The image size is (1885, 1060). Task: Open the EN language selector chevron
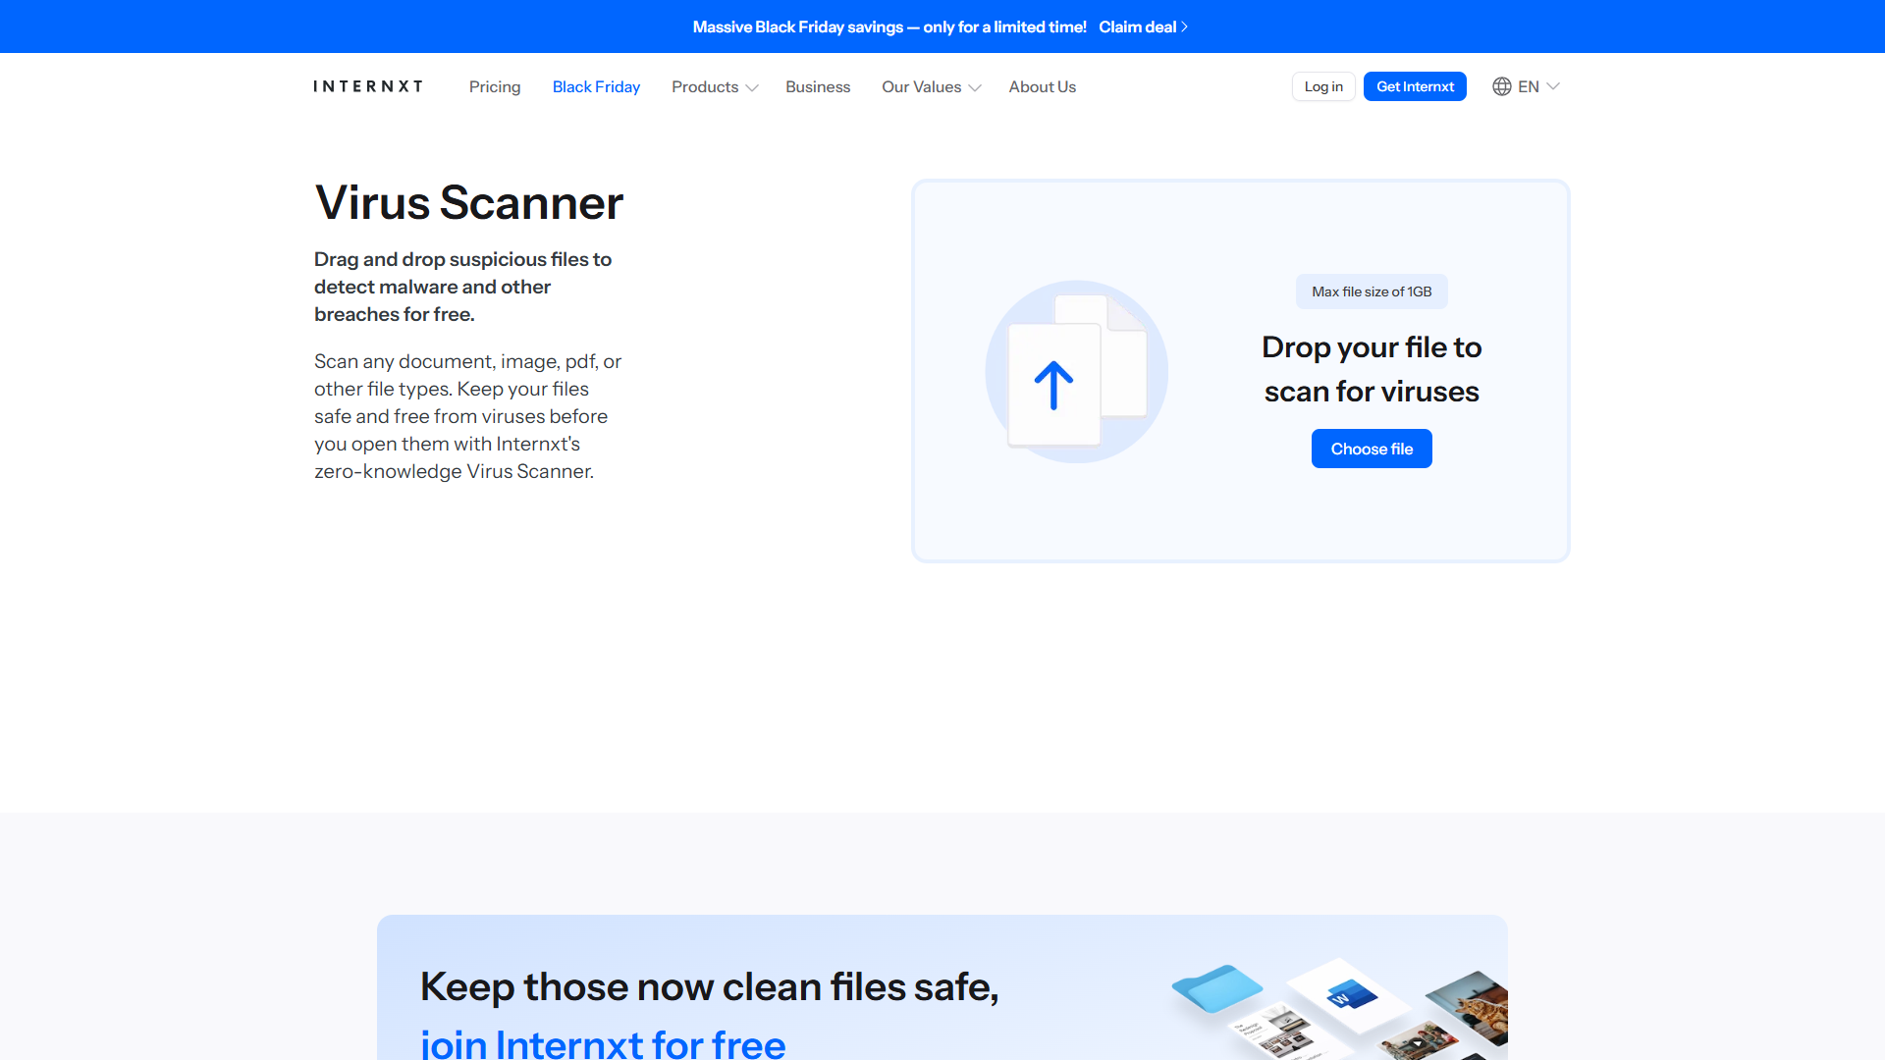pyautogui.click(x=1553, y=86)
